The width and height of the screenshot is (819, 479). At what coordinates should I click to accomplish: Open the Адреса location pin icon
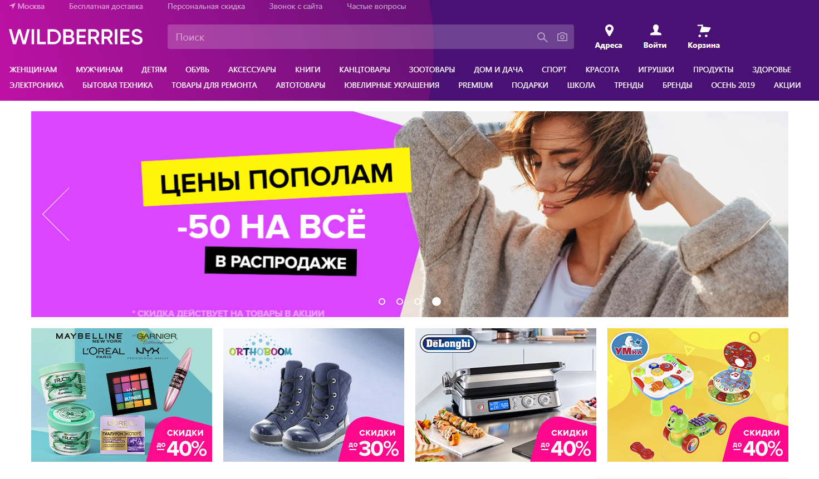pyautogui.click(x=609, y=30)
